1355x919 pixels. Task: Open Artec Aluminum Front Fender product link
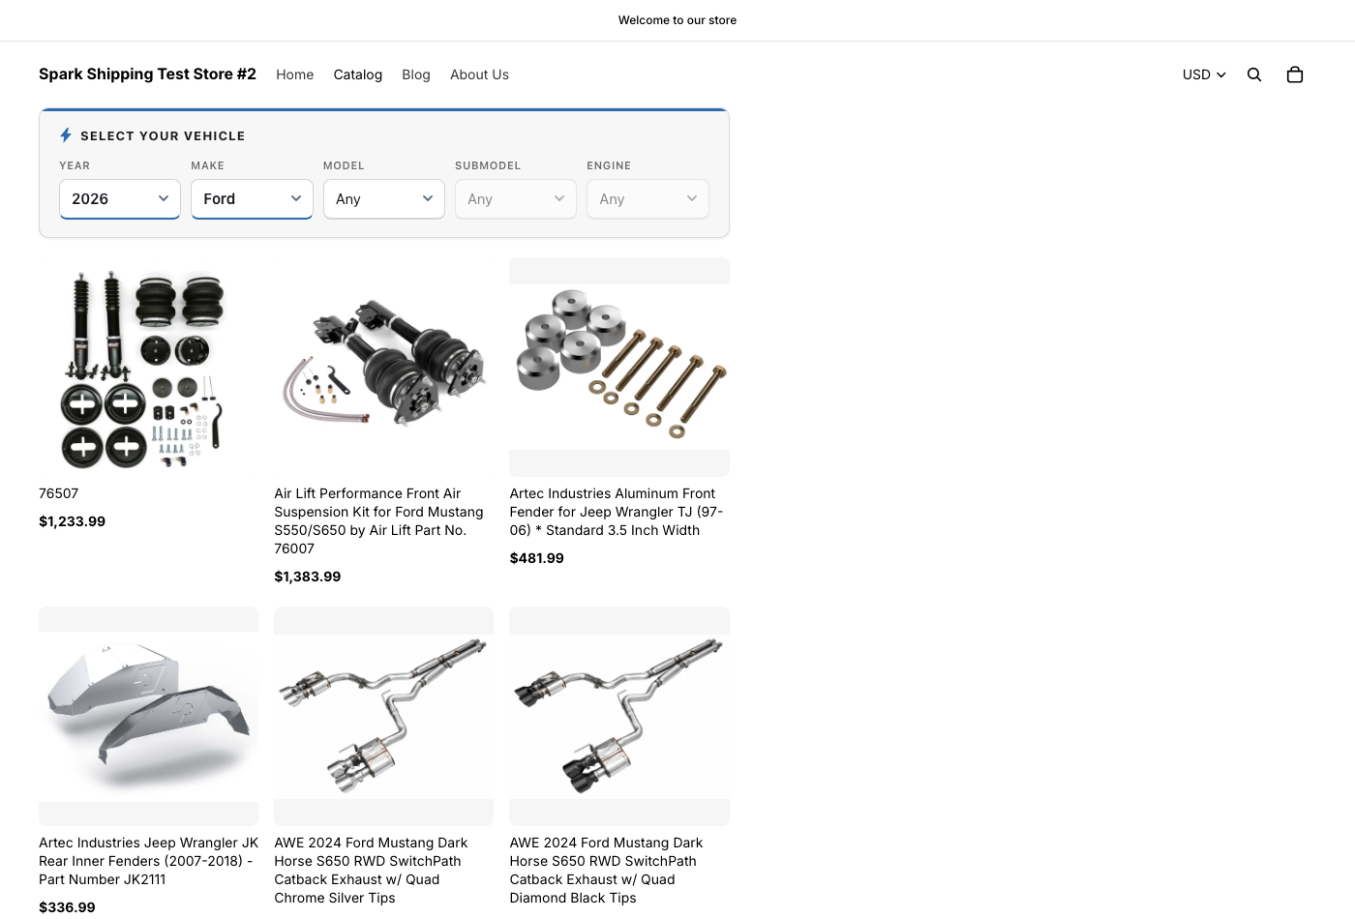pos(617,512)
